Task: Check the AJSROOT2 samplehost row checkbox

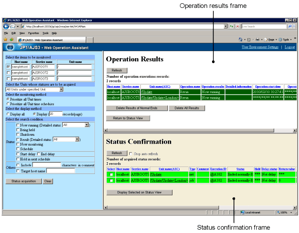Action: point(7,73)
